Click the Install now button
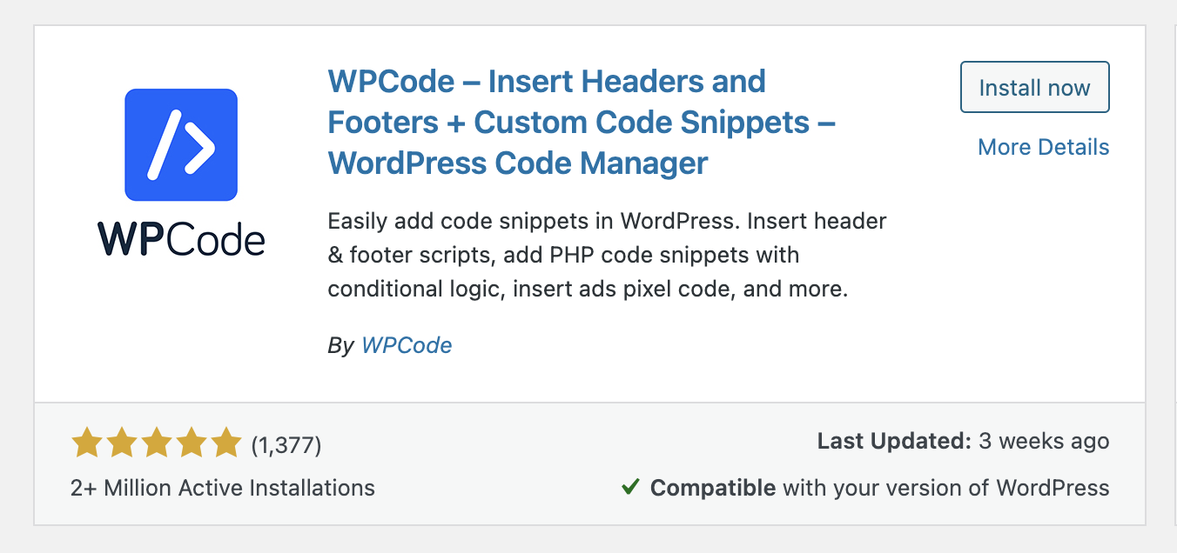This screenshot has height=553, width=1177. coord(1034,87)
